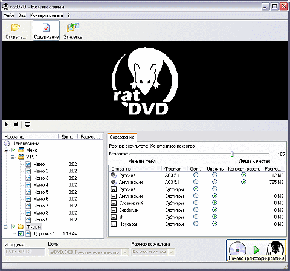Click the monitor fullscreen icon
This screenshot has width=290, height=271.
(x=27, y=125)
